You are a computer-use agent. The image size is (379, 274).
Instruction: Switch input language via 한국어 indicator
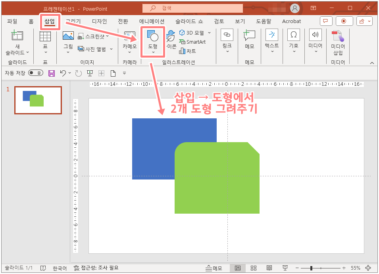[60, 268]
